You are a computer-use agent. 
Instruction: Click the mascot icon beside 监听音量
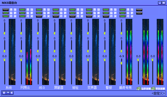point(139,88)
